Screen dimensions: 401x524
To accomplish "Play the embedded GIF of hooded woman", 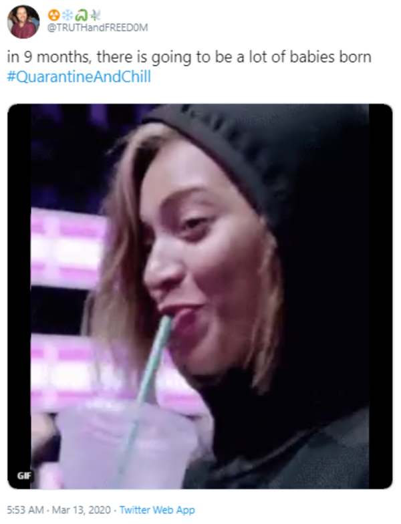I will point(200,297).
